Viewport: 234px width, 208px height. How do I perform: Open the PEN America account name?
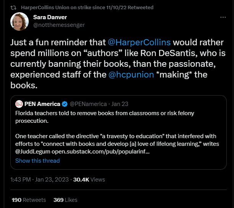click(x=42, y=104)
